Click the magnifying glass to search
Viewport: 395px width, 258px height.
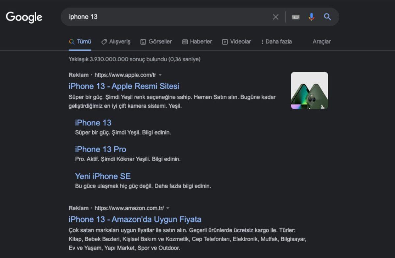click(327, 17)
